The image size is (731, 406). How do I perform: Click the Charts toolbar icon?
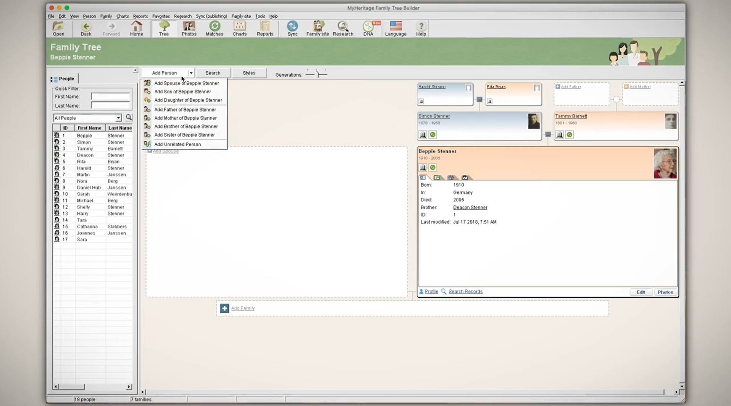pos(239,29)
